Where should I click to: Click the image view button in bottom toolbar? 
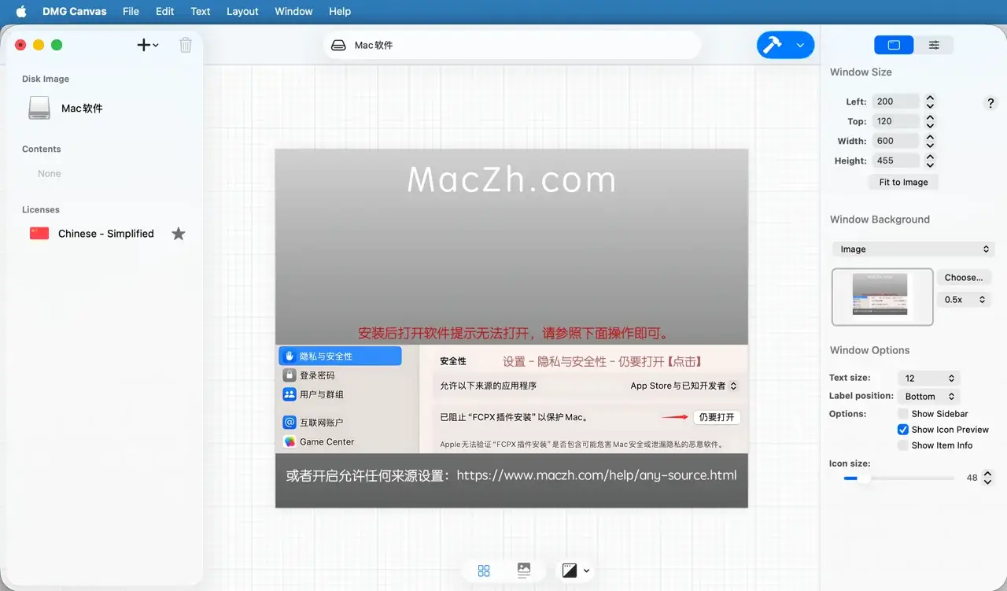click(524, 571)
